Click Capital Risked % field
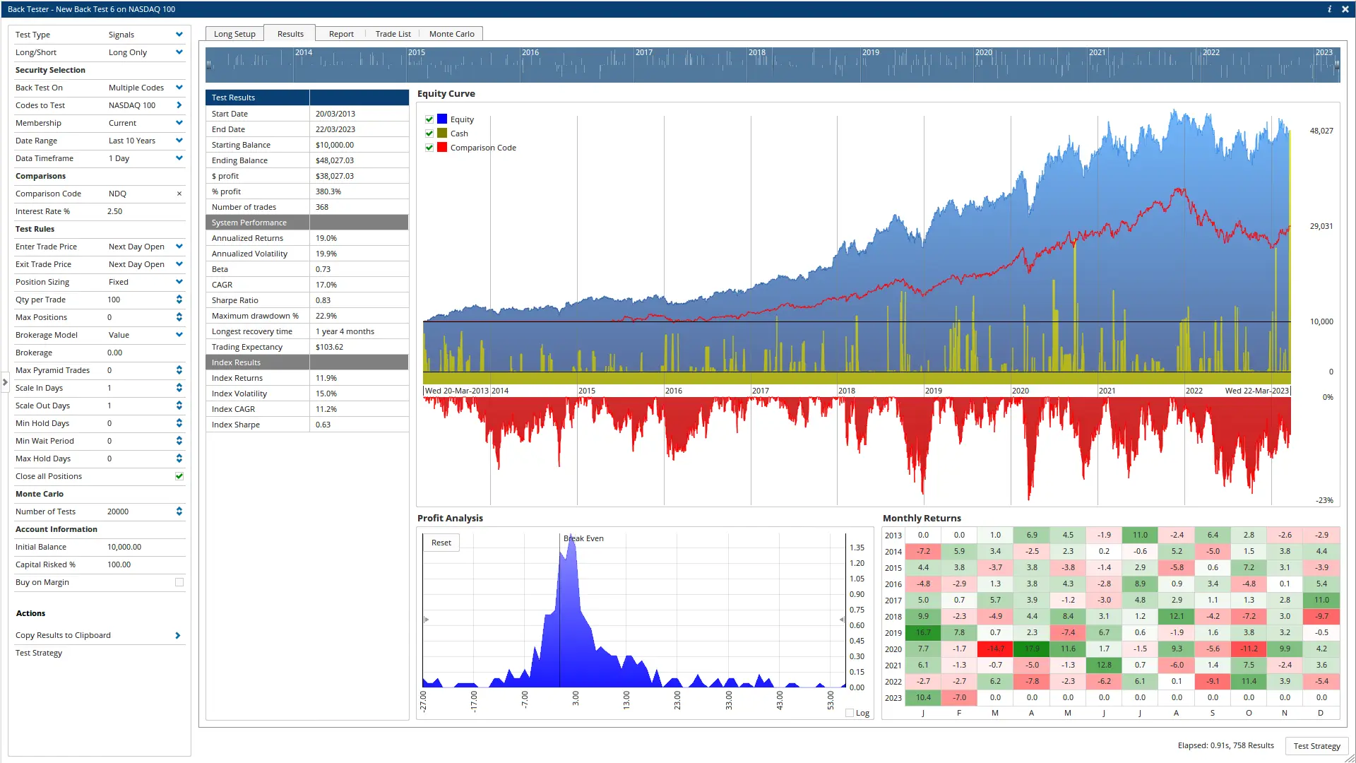This screenshot has height=763, width=1356. 145,564
